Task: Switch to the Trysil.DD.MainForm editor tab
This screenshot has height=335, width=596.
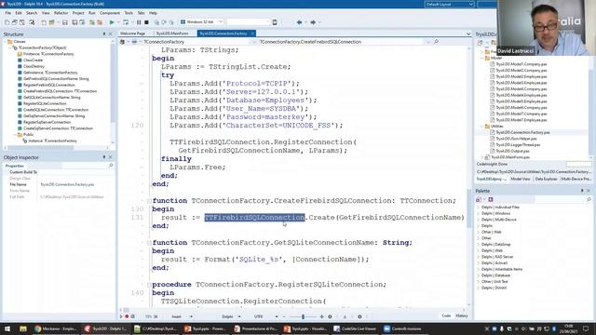Action: pos(172,33)
